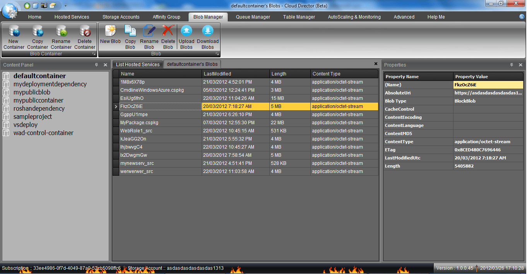527x274 pixels.
Task: Open the quick access toolbar dropdown arrow
Action: pyautogui.click(x=65, y=5)
